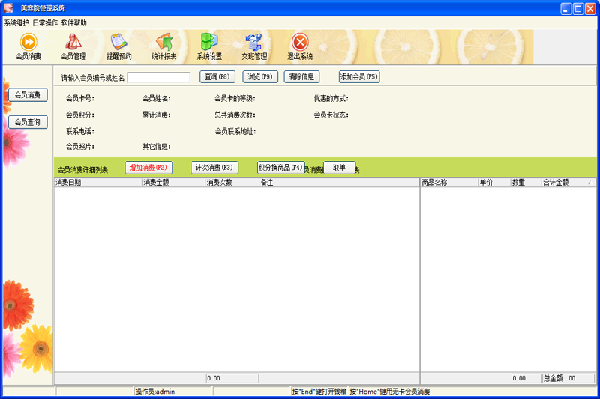This screenshot has width=600, height=399.
Task: Click the 合计金额 column header
Action: pos(568,183)
